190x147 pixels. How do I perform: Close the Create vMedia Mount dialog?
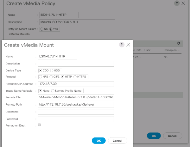pos(128,45)
